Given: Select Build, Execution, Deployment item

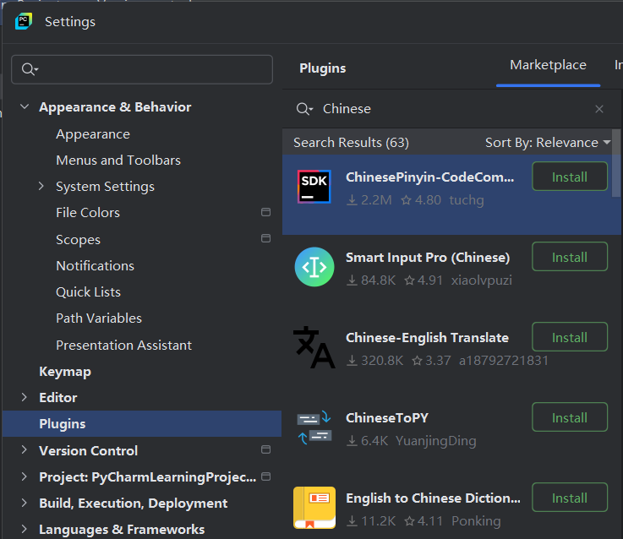Looking at the screenshot, I should tap(133, 504).
